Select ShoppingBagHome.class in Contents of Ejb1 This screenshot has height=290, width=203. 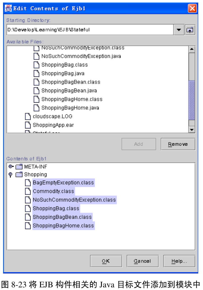coord(63,226)
